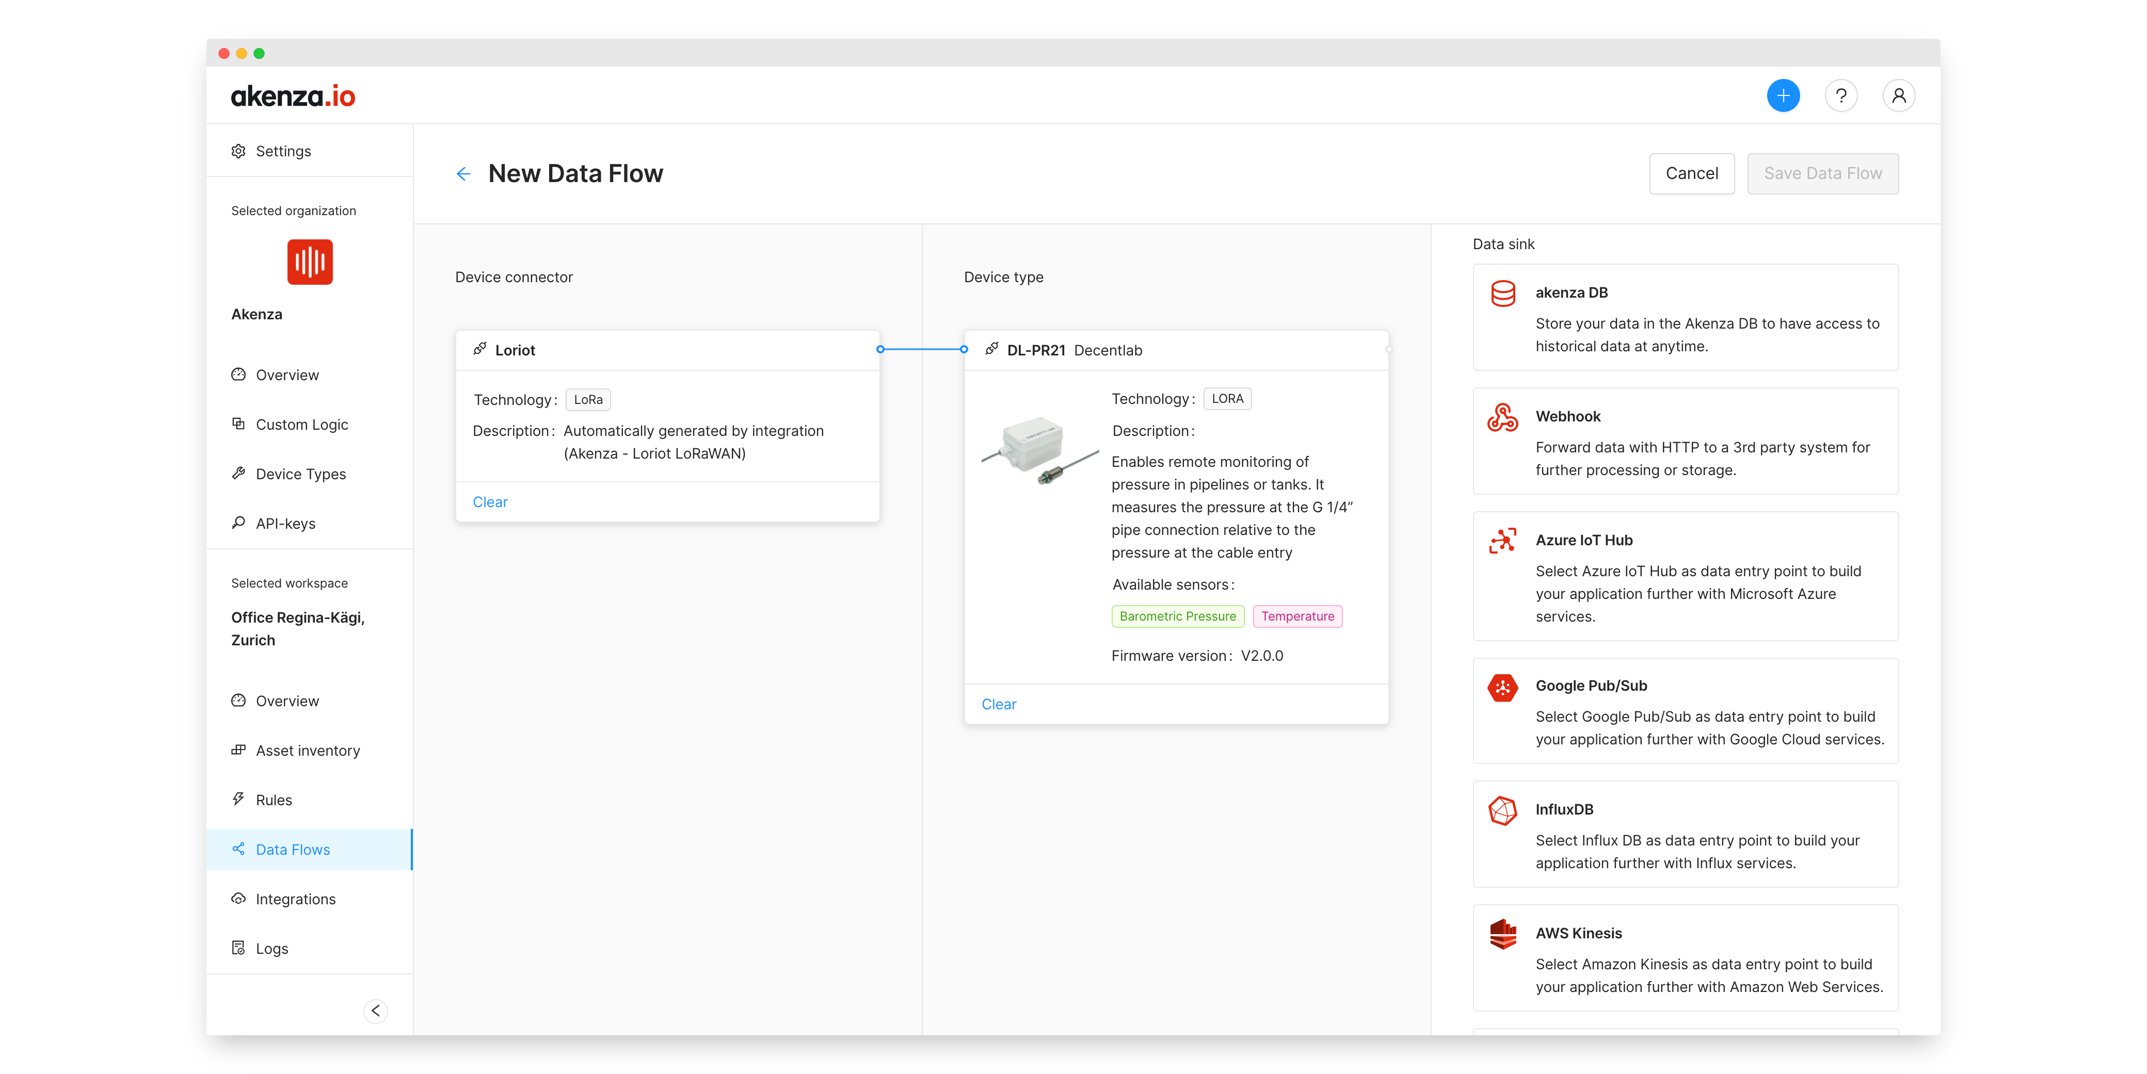
Task: Click the Barometric Pressure sensor tag
Action: 1177,616
